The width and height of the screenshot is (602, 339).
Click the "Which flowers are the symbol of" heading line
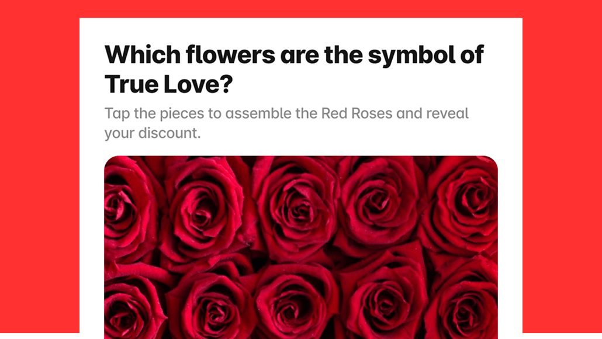click(x=294, y=55)
